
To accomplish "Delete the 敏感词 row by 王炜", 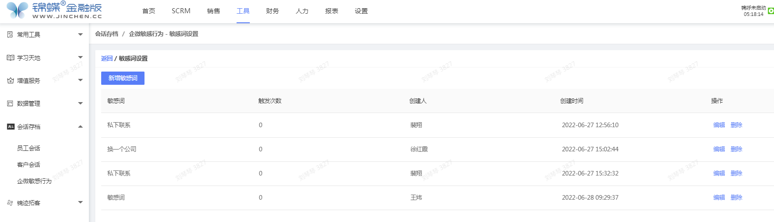I will (736, 197).
